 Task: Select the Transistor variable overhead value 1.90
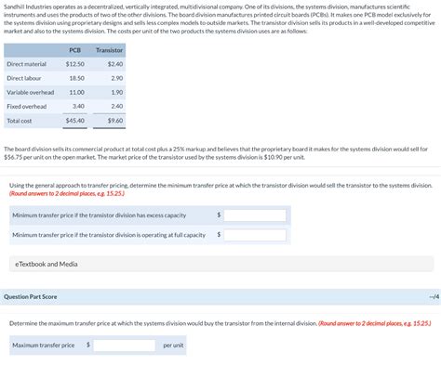coord(117,92)
